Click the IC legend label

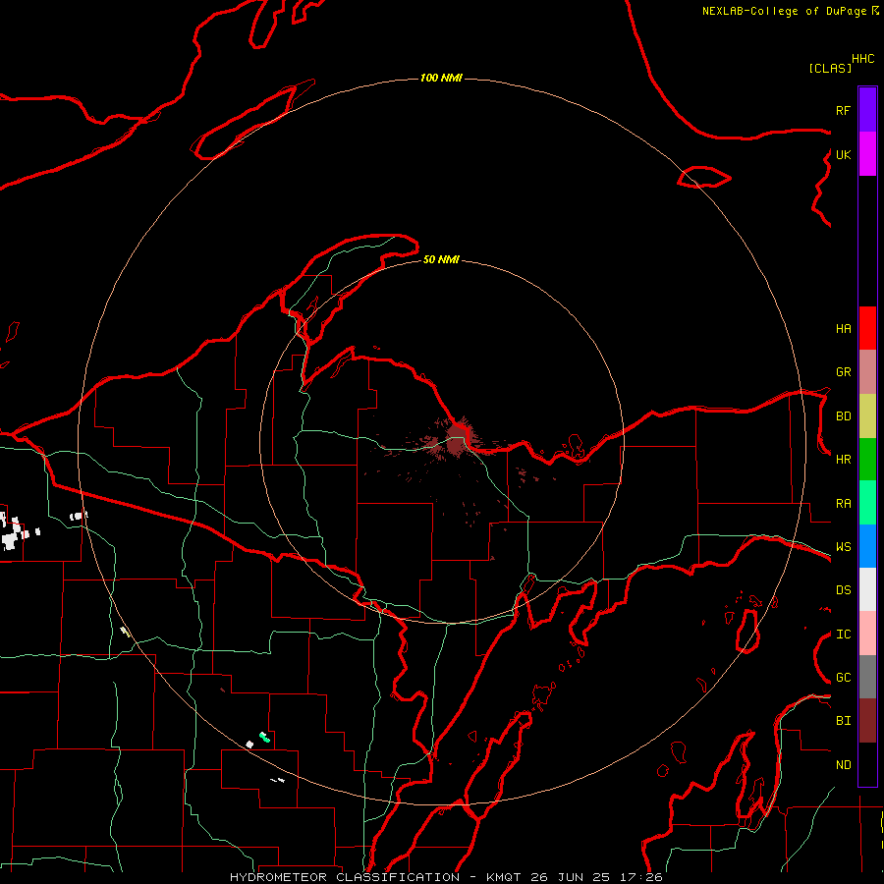pyautogui.click(x=844, y=635)
